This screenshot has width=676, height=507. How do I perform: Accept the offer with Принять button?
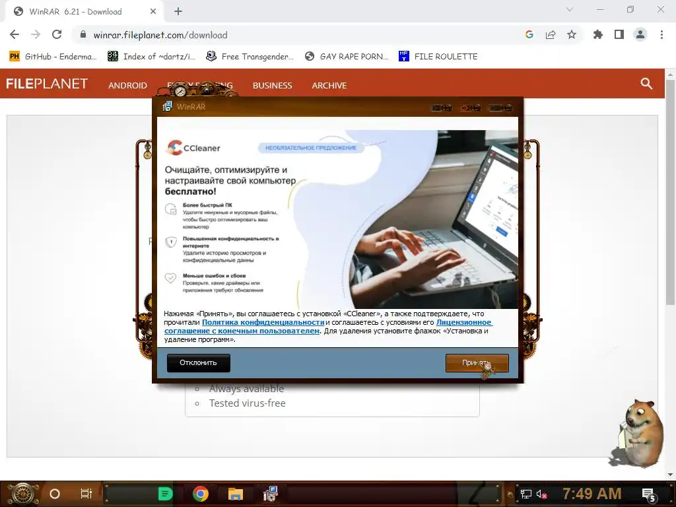click(477, 362)
